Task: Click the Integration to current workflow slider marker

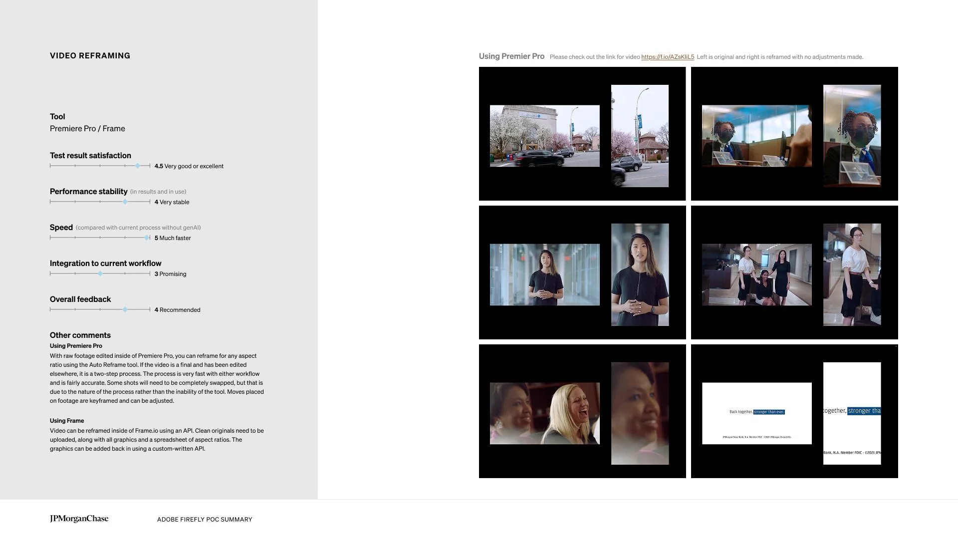Action: coord(100,273)
